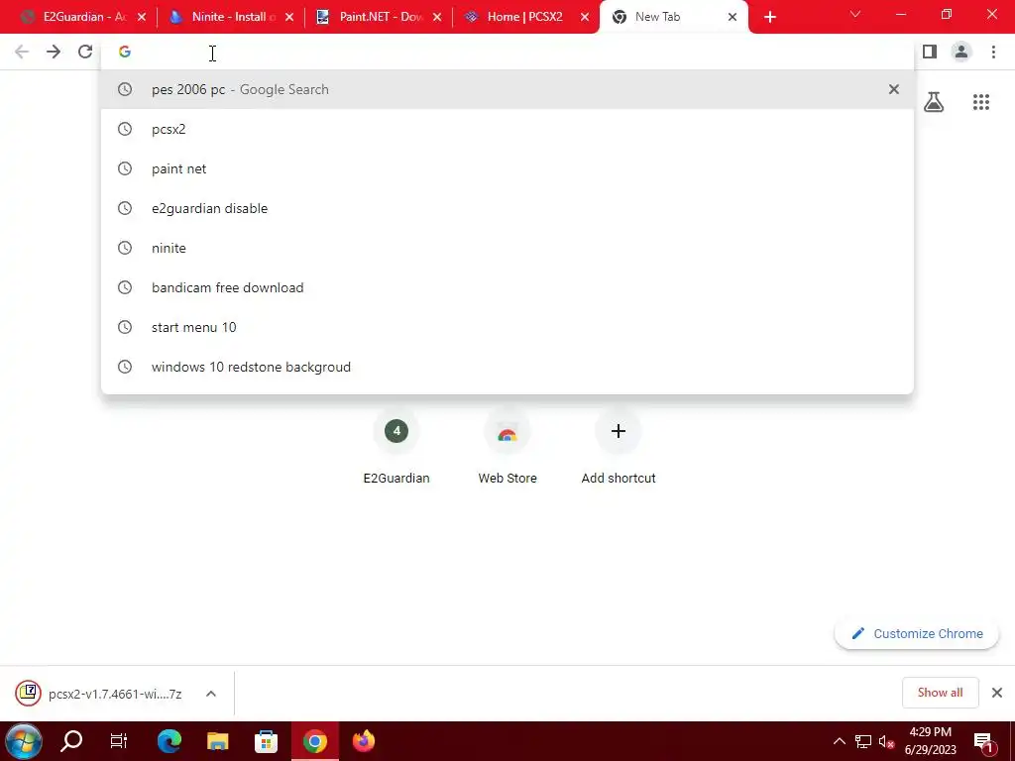The height and width of the screenshot is (761, 1015).
Task: Open the Chrome side panel
Action: [x=930, y=52]
